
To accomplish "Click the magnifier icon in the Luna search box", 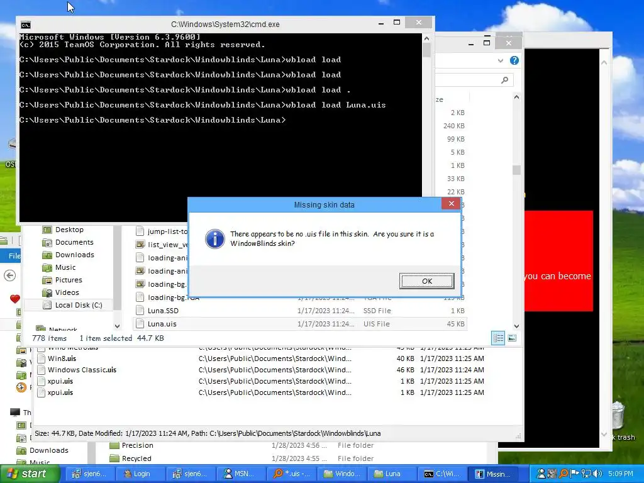I will pyautogui.click(x=505, y=80).
